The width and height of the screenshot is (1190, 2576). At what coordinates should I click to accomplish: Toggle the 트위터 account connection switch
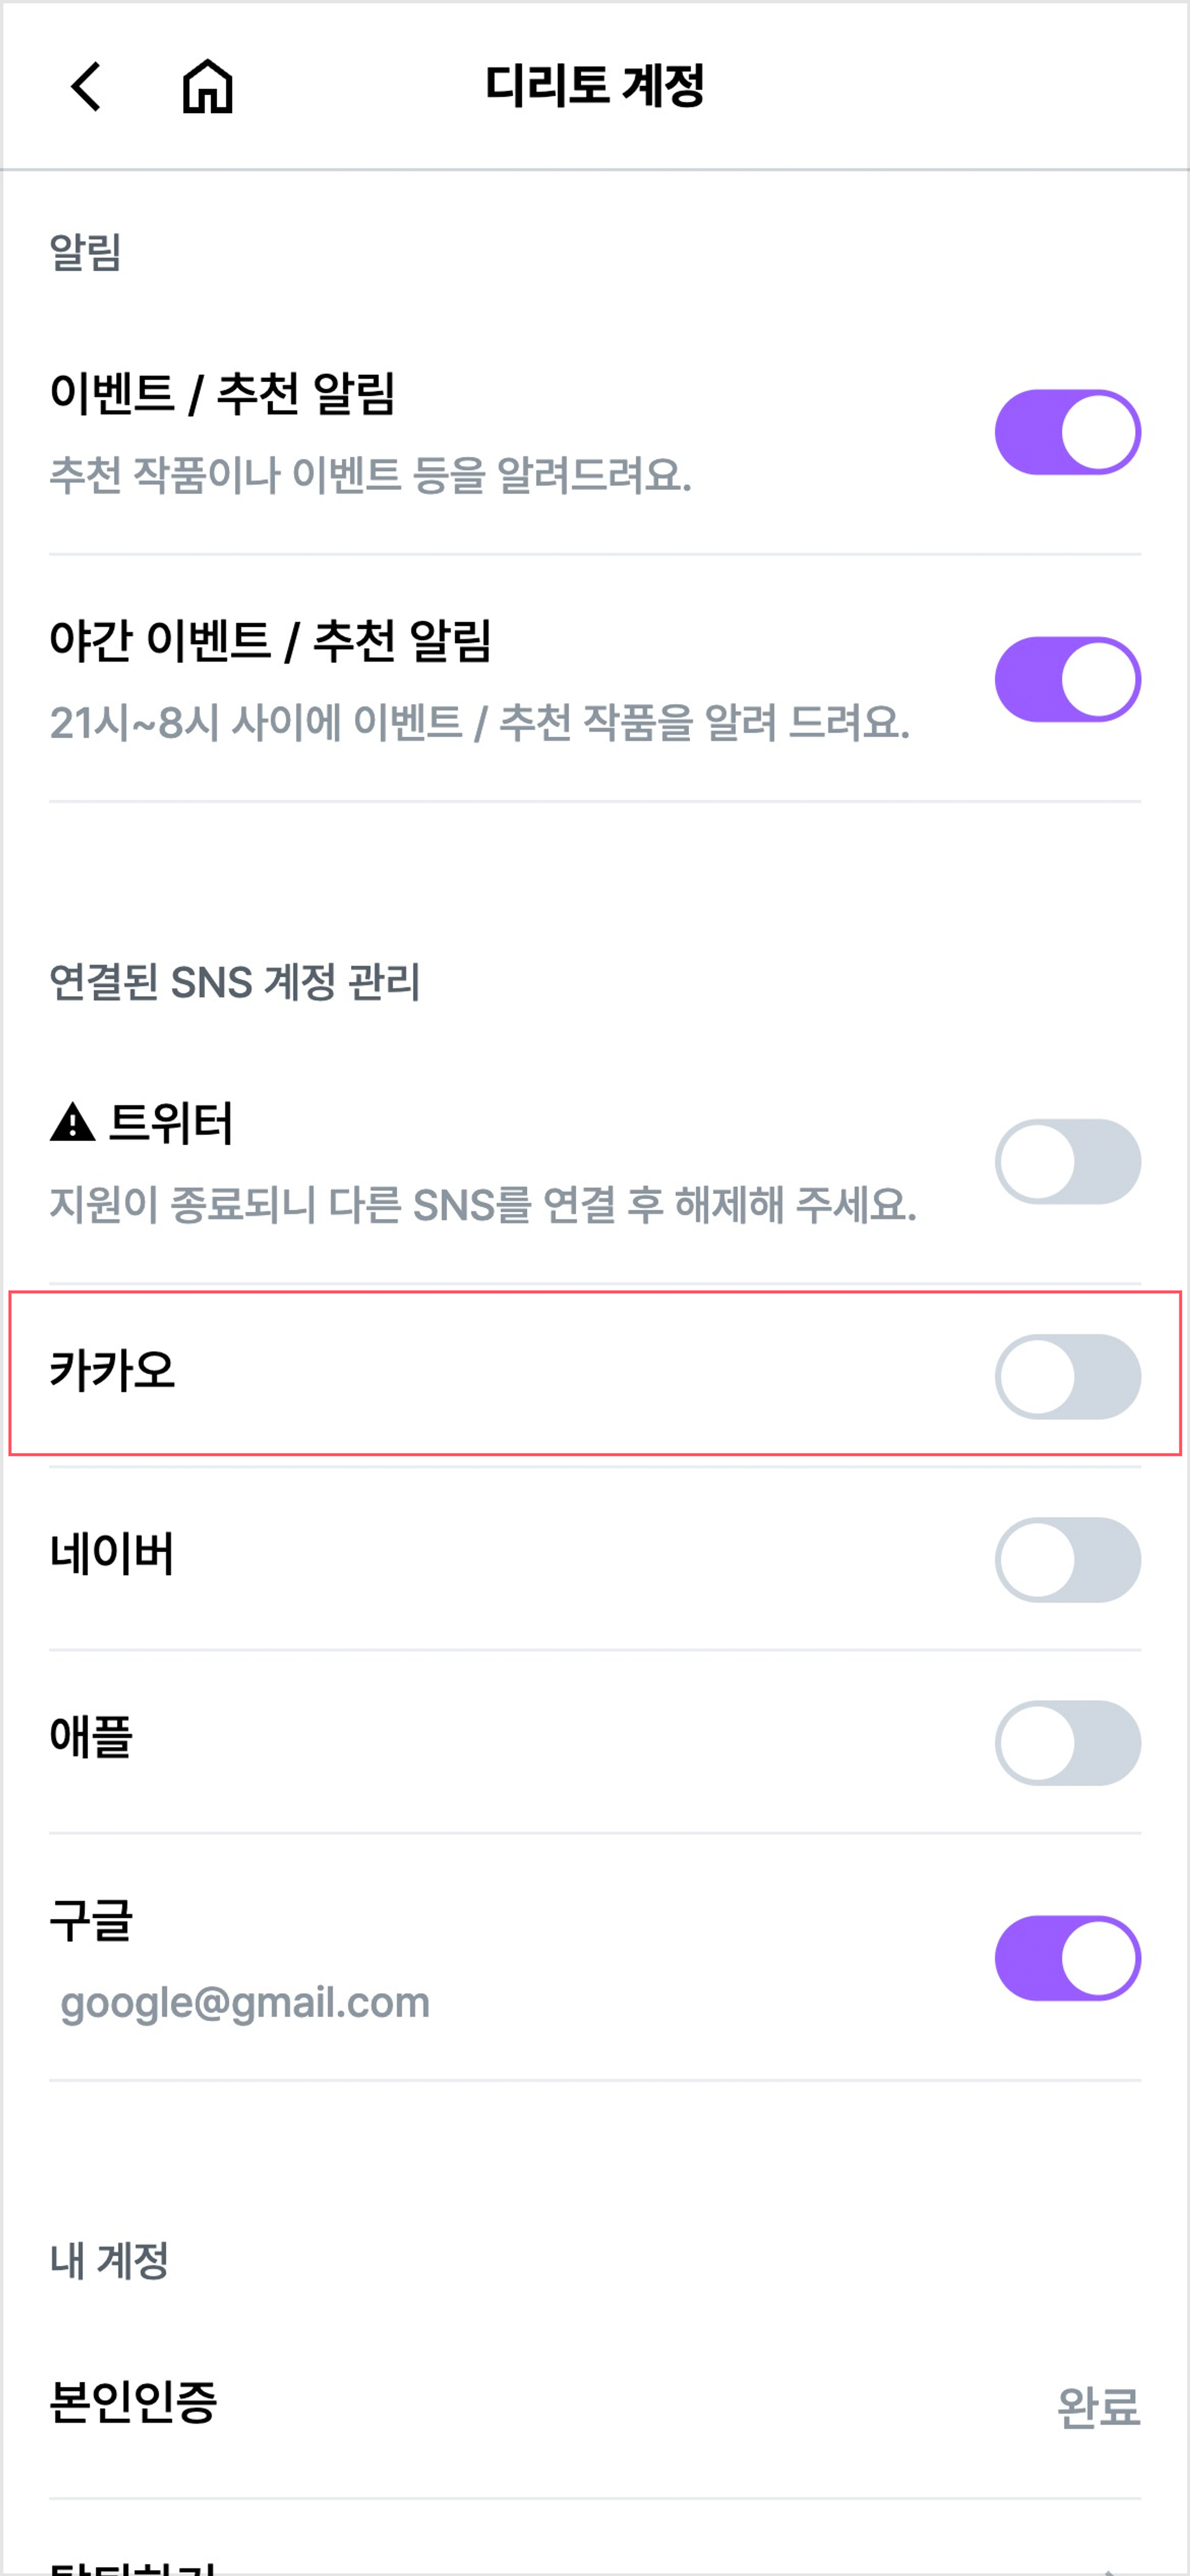[x=1067, y=1161]
